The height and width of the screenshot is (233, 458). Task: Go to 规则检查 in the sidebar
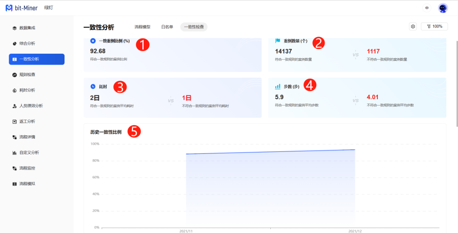click(27, 75)
